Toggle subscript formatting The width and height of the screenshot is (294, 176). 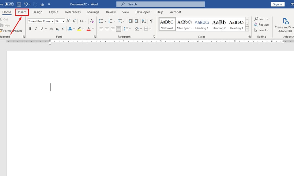click(57, 29)
